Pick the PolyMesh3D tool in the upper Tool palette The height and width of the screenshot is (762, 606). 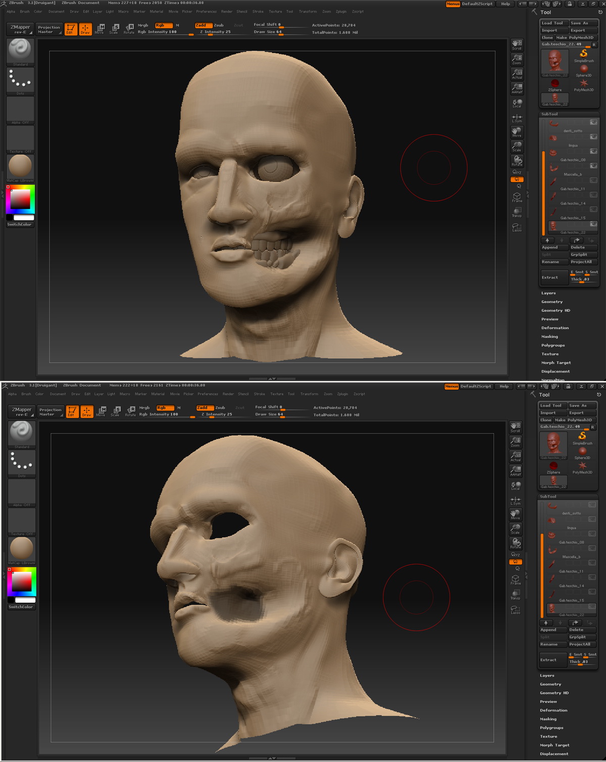[x=584, y=85]
